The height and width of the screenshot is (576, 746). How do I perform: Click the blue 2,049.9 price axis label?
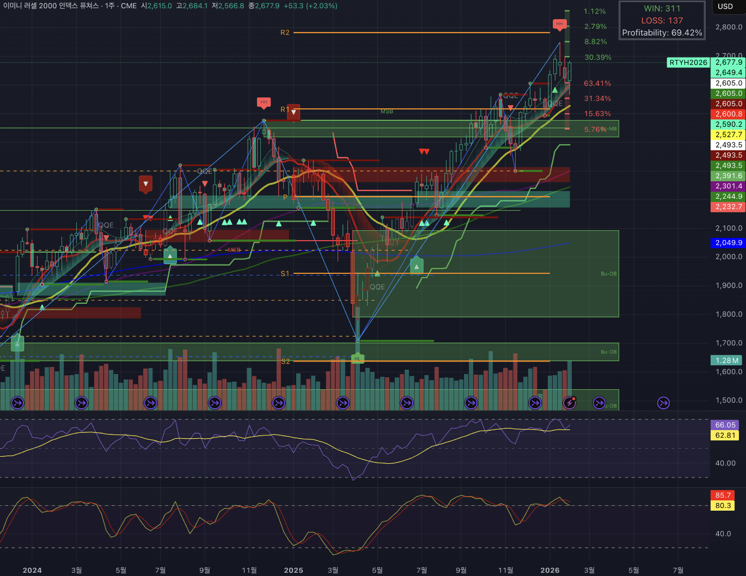[728, 243]
